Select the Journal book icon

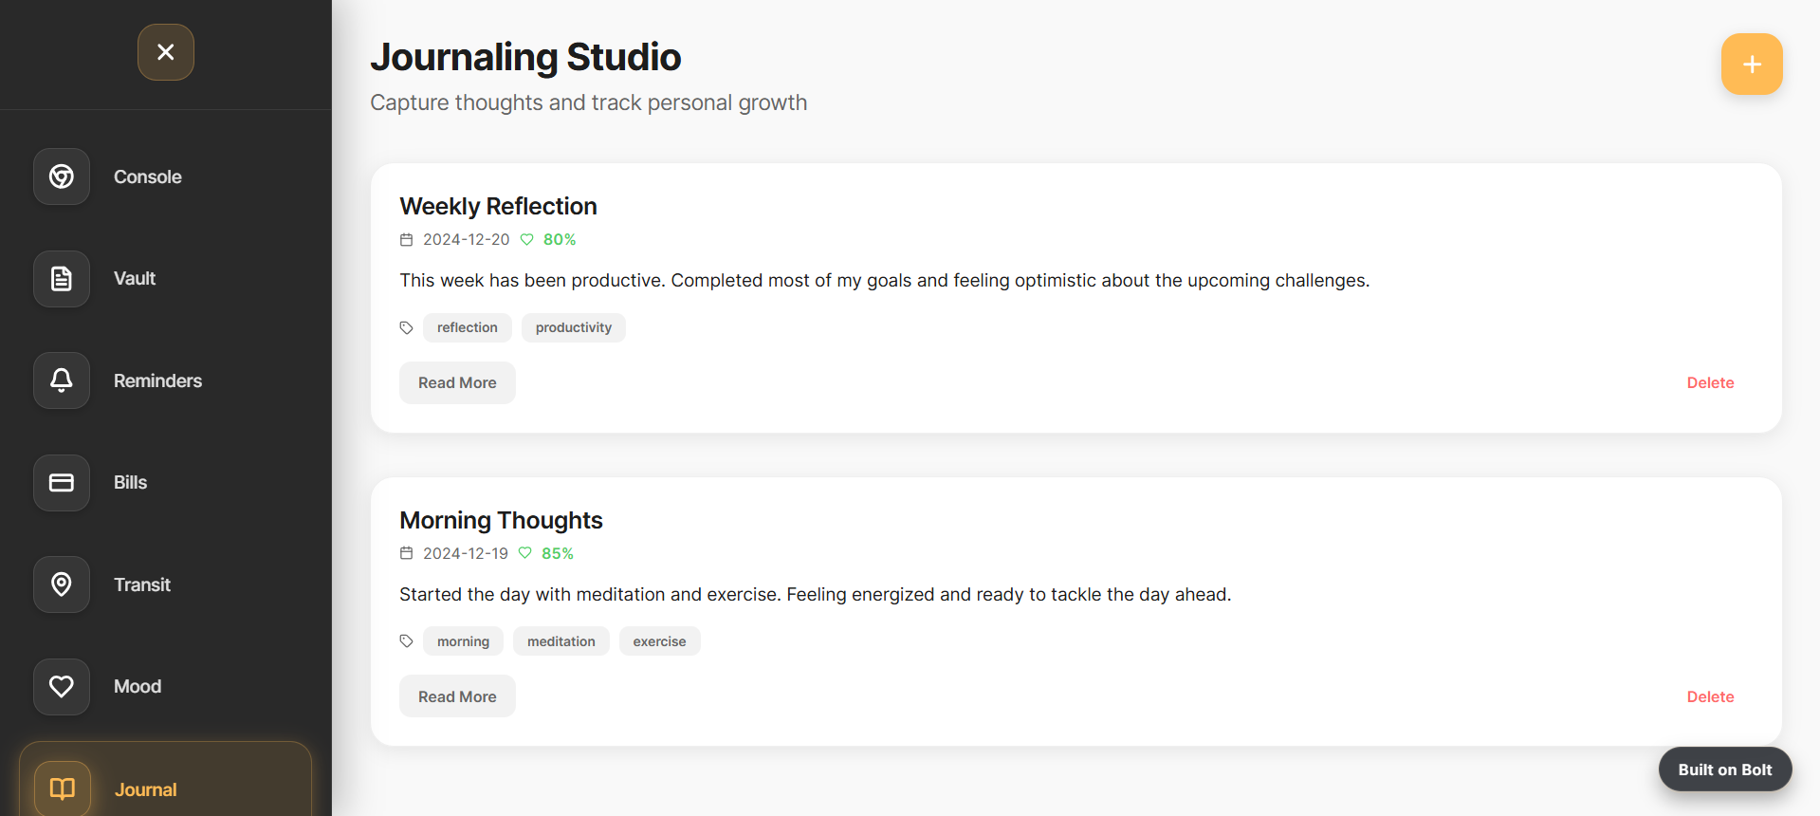pyautogui.click(x=63, y=788)
